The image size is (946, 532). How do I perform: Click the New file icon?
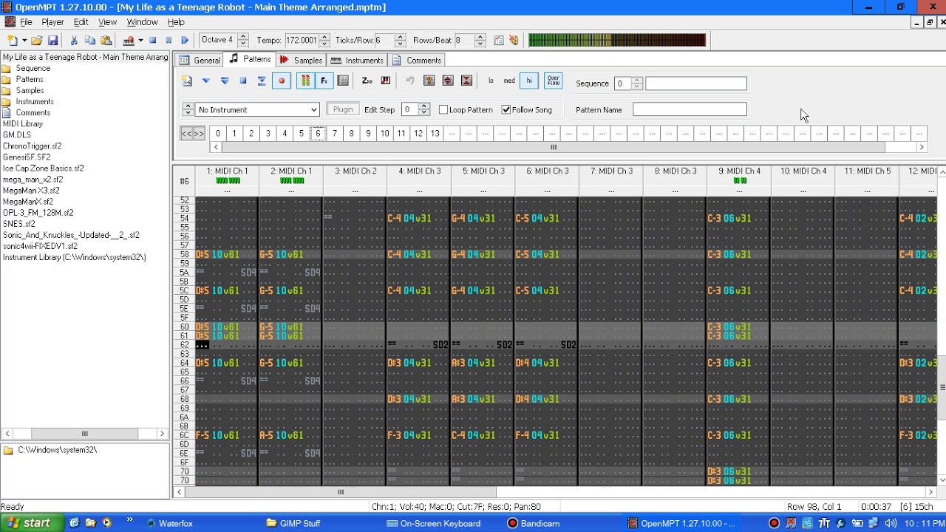pos(13,41)
